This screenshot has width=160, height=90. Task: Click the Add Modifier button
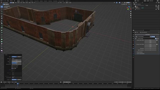pyautogui.click(x=147, y=35)
